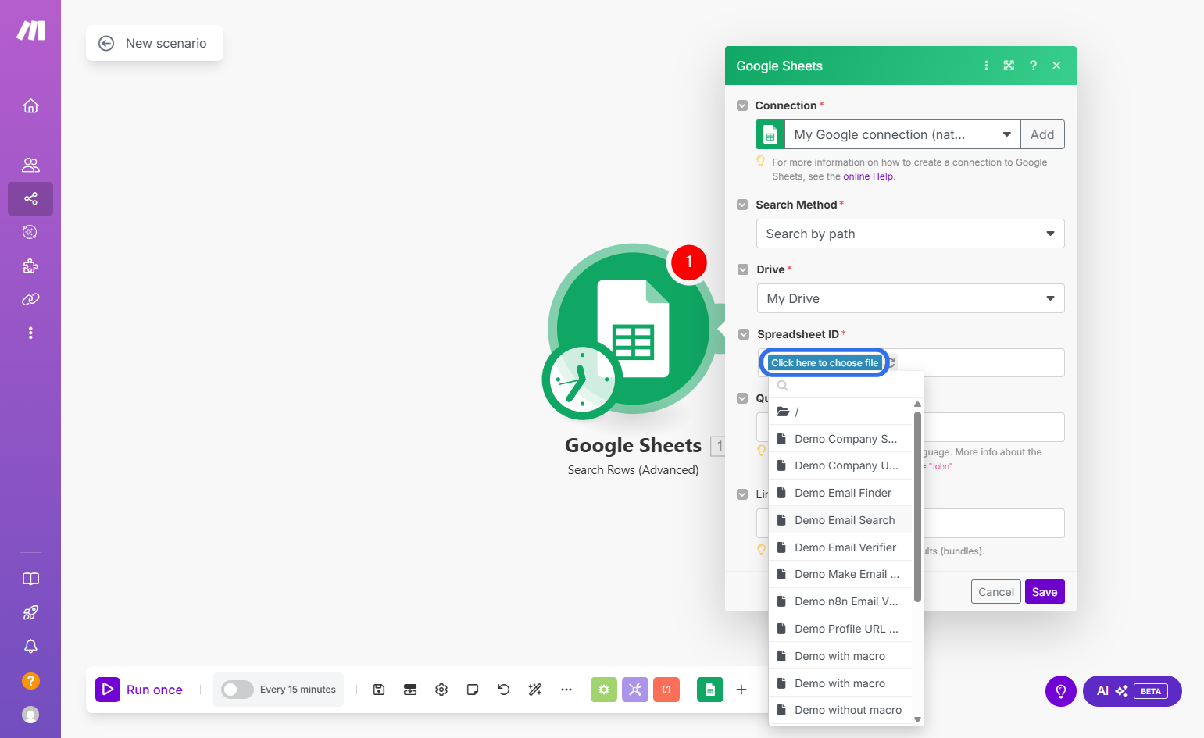Toggle the Every 15 minutes scheduling switch
1204x738 pixels.
coord(238,690)
